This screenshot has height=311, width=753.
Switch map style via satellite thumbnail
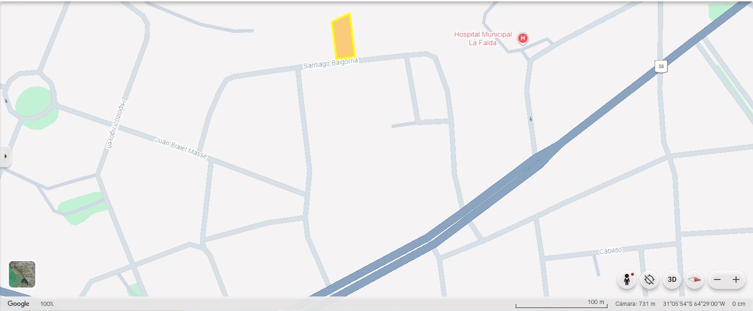point(22,274)
